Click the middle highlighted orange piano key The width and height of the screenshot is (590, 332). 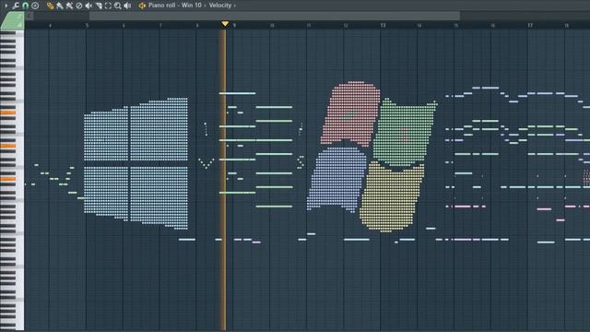(8, 146)
